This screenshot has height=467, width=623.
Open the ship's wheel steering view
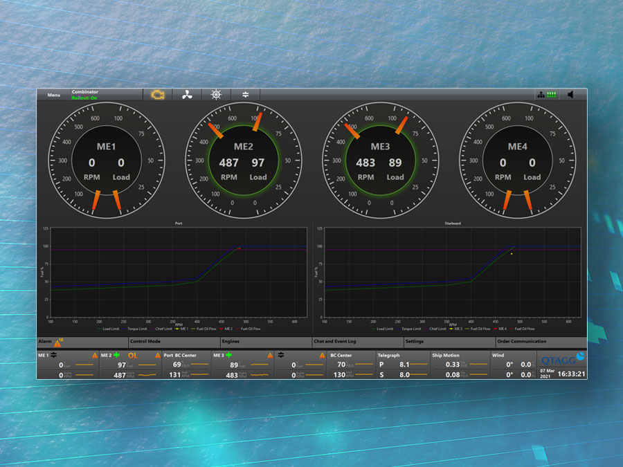[x=216, y=95]
